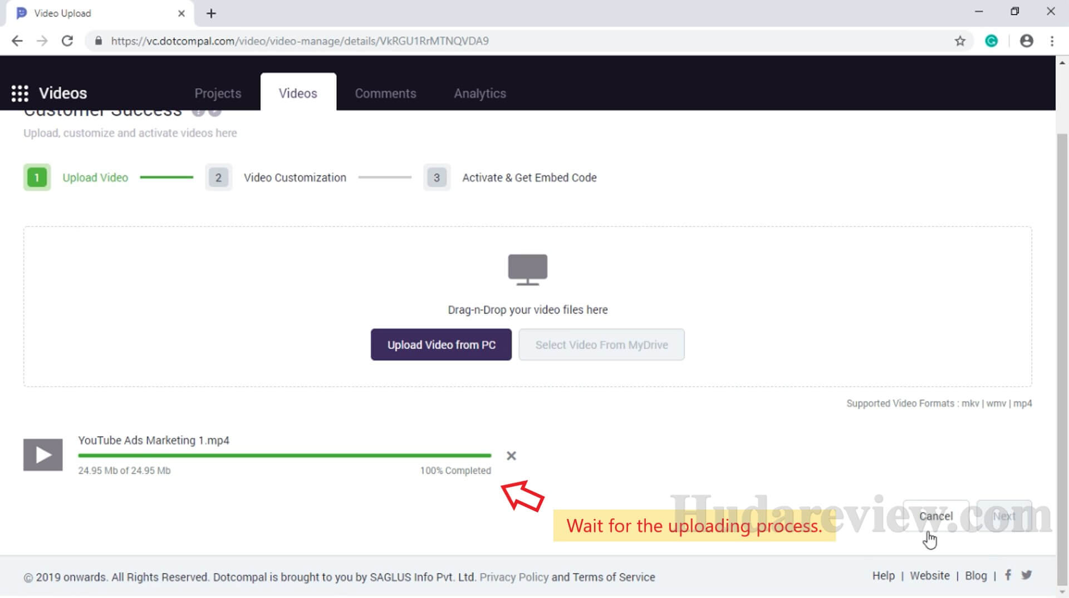Viewport: 1069px width, 598px height.
Task: Click the padlock site info icon
Action: point(99,41)
